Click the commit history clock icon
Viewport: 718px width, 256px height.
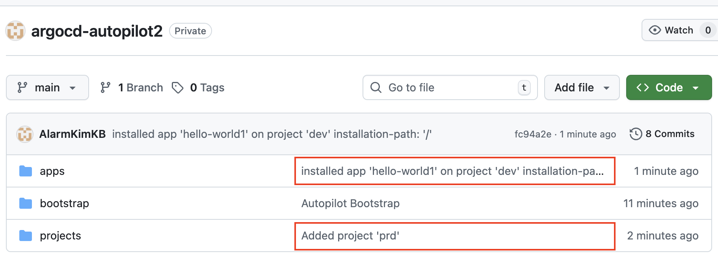click(636, 134)
